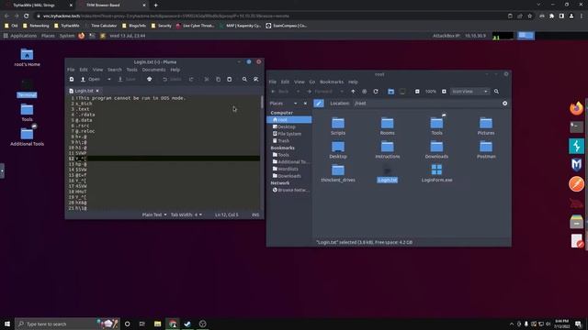
Task: Paste clipboard in Pluma toolbar
Action: 230,80
